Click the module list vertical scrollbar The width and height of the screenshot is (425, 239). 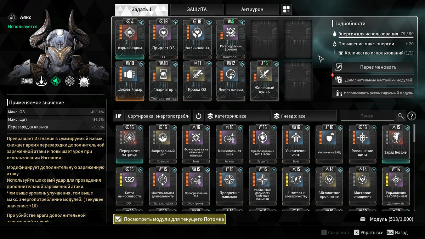tap(415, 133)
